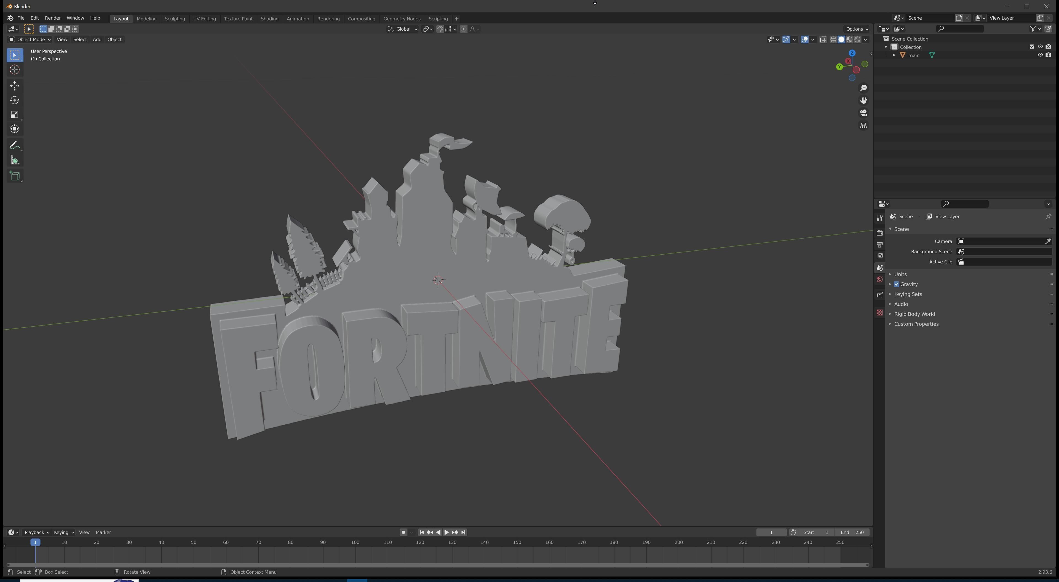This screenshot has width=1059, height=582.
Task: Select the Rotate tool
Action: pyautogui.click(x=15, y=100)
